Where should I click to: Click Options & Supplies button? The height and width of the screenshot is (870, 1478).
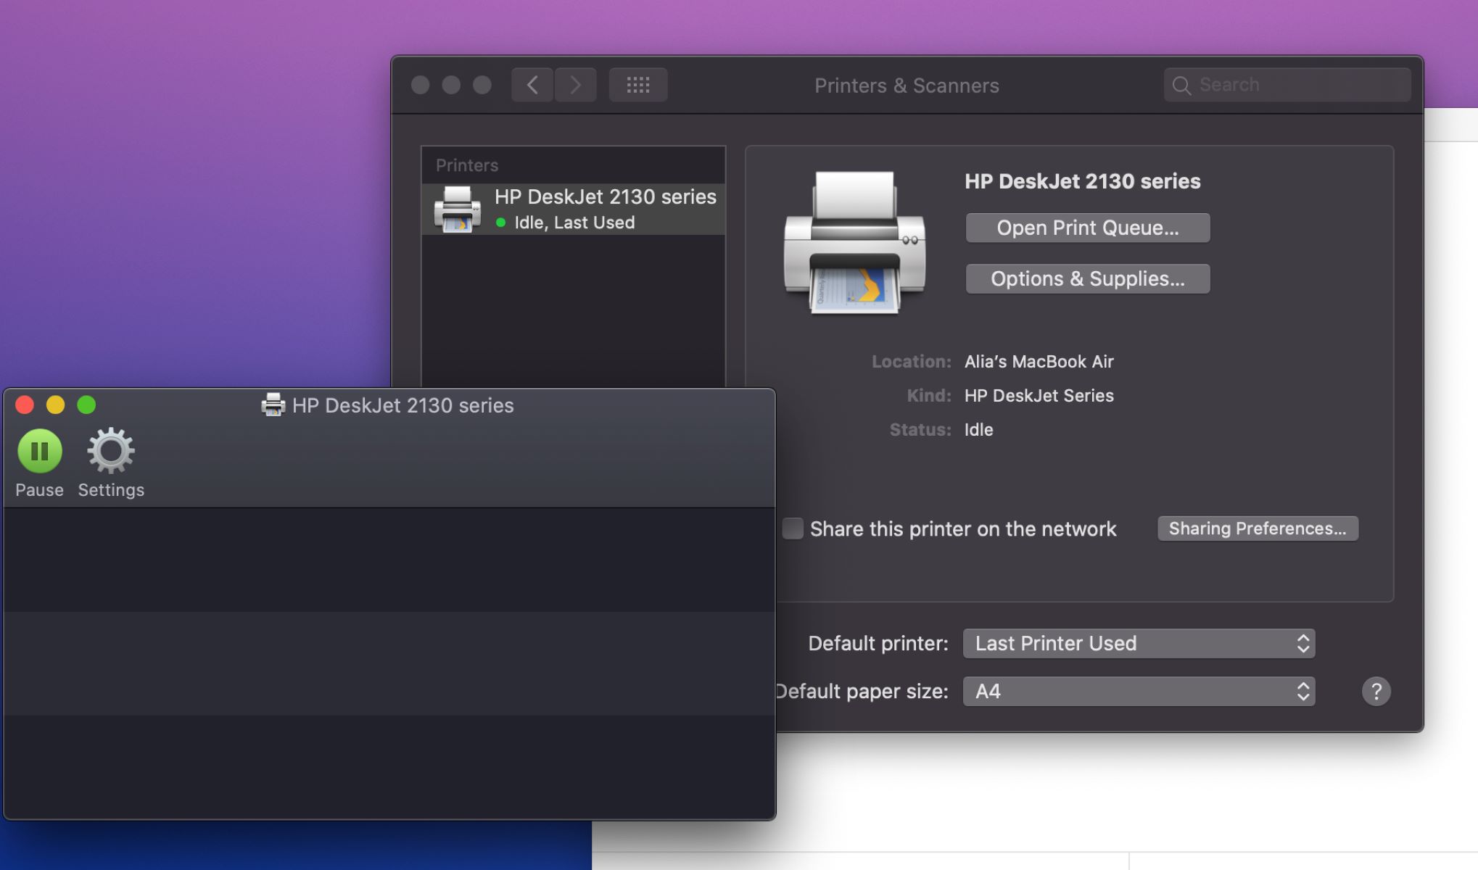click(x=1088, y=278)
